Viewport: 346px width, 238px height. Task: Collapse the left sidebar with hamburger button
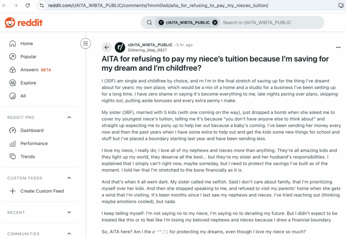coord(85,43)
